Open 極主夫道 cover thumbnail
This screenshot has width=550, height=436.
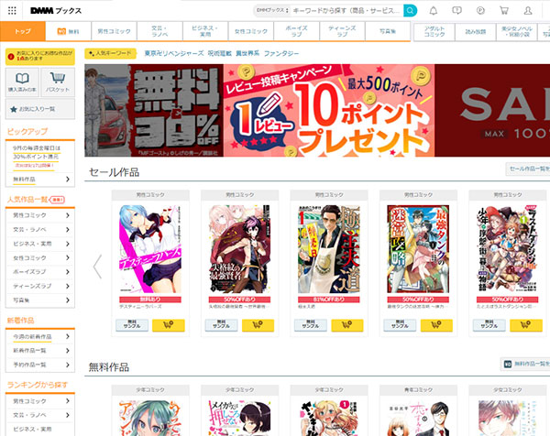click(329, 249)
